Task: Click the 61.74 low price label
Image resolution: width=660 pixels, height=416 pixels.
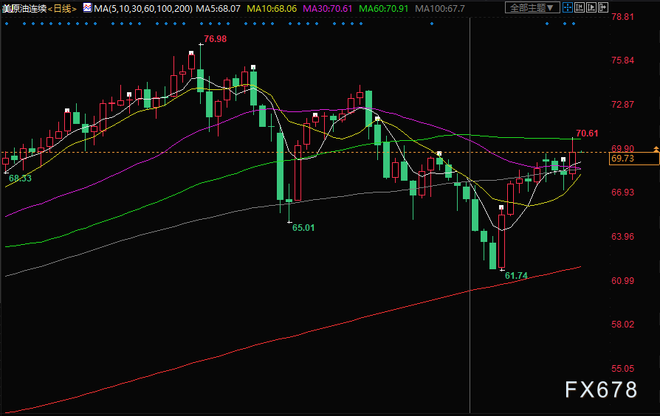Action: [x=516, y=276]
